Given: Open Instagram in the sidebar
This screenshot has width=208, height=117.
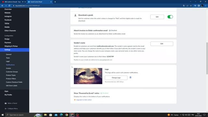Looking at the screenshot, I should click(x=8, y=17).
